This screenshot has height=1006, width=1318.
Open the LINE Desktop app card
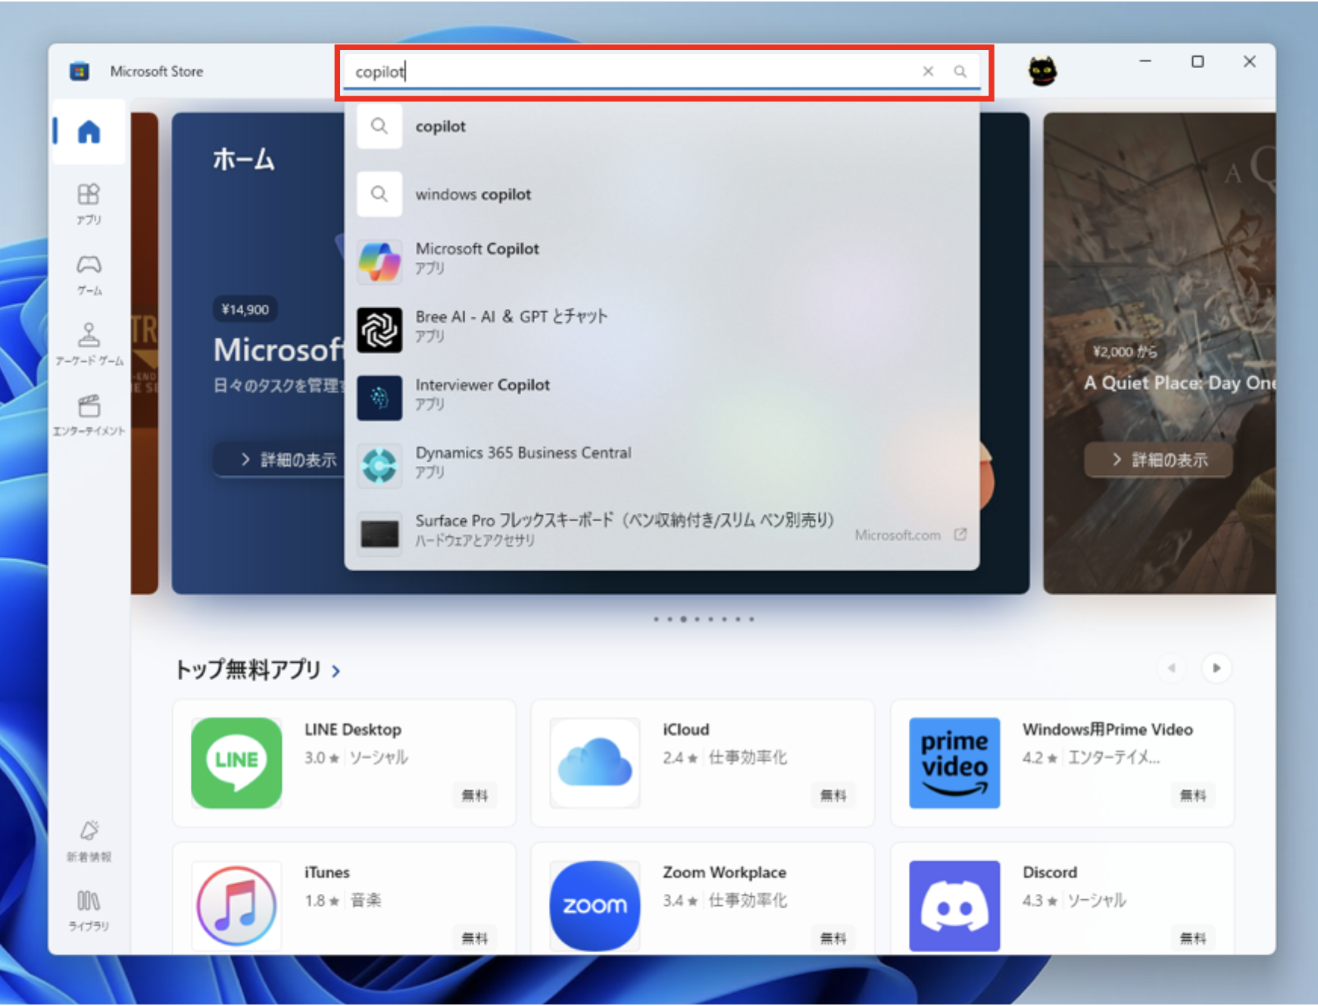click(x=345, y=764)
